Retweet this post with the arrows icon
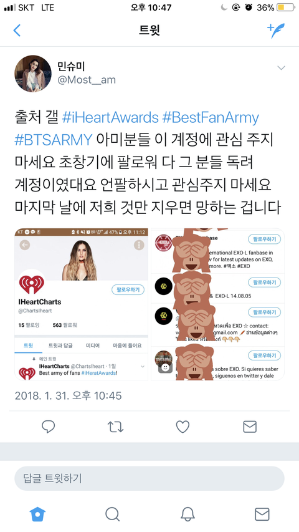 pyautogui.click(x=115, y=427)
